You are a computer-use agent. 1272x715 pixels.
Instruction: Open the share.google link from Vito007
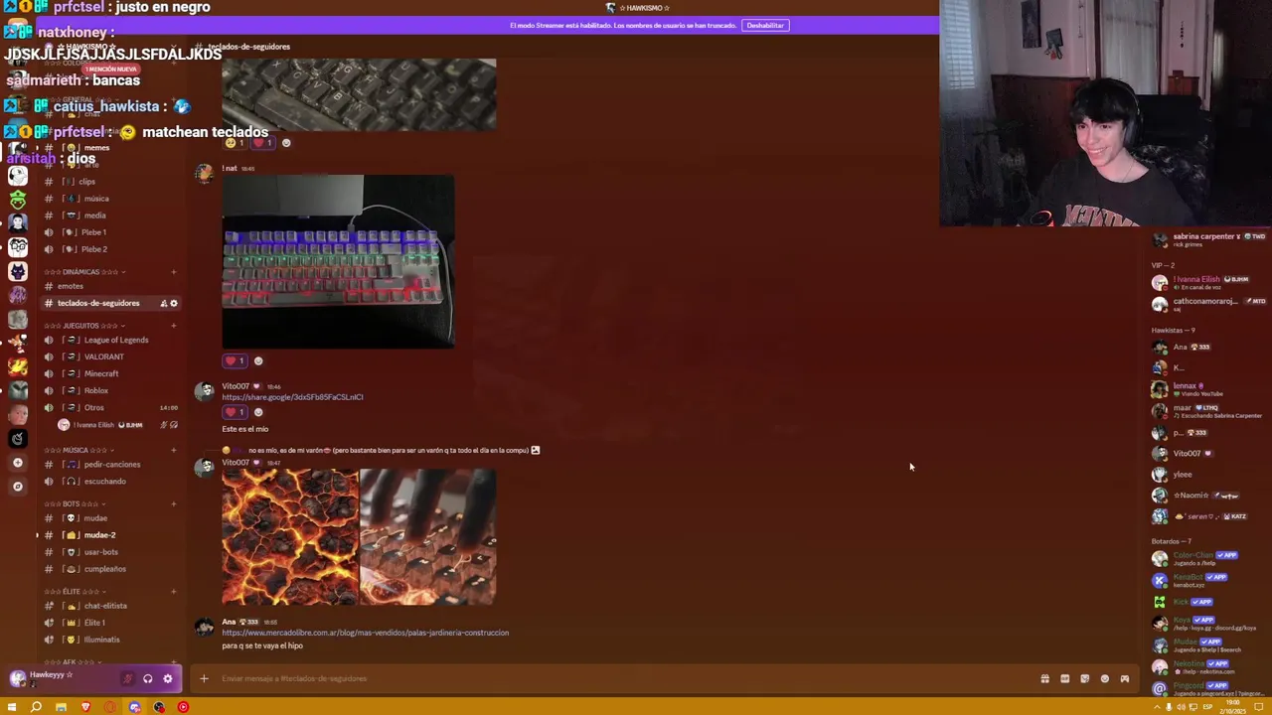point(292,397)
